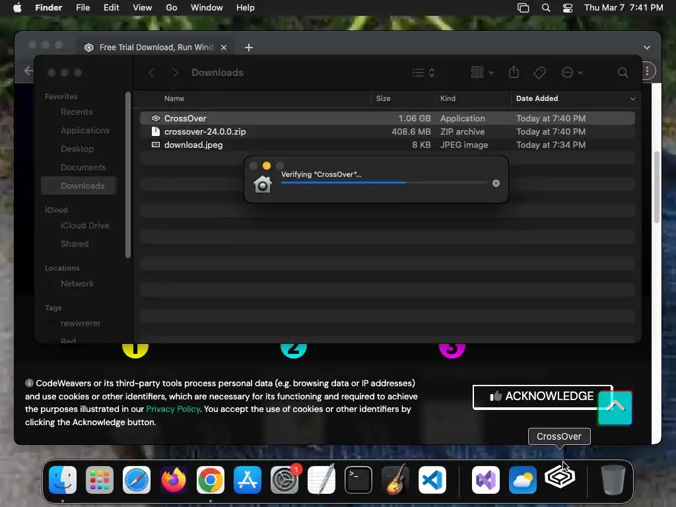Image resolution: width=676 pixels, height=507 pixels.
Task: Open GarageBand from the Dock
Action: pyautogui.click(x=395, y=480)
